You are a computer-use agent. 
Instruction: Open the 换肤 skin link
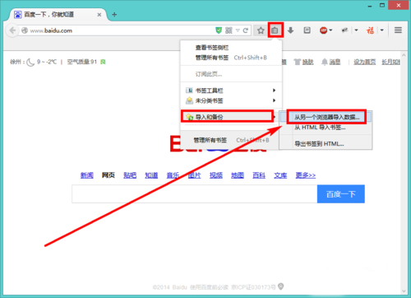(307, 62)
